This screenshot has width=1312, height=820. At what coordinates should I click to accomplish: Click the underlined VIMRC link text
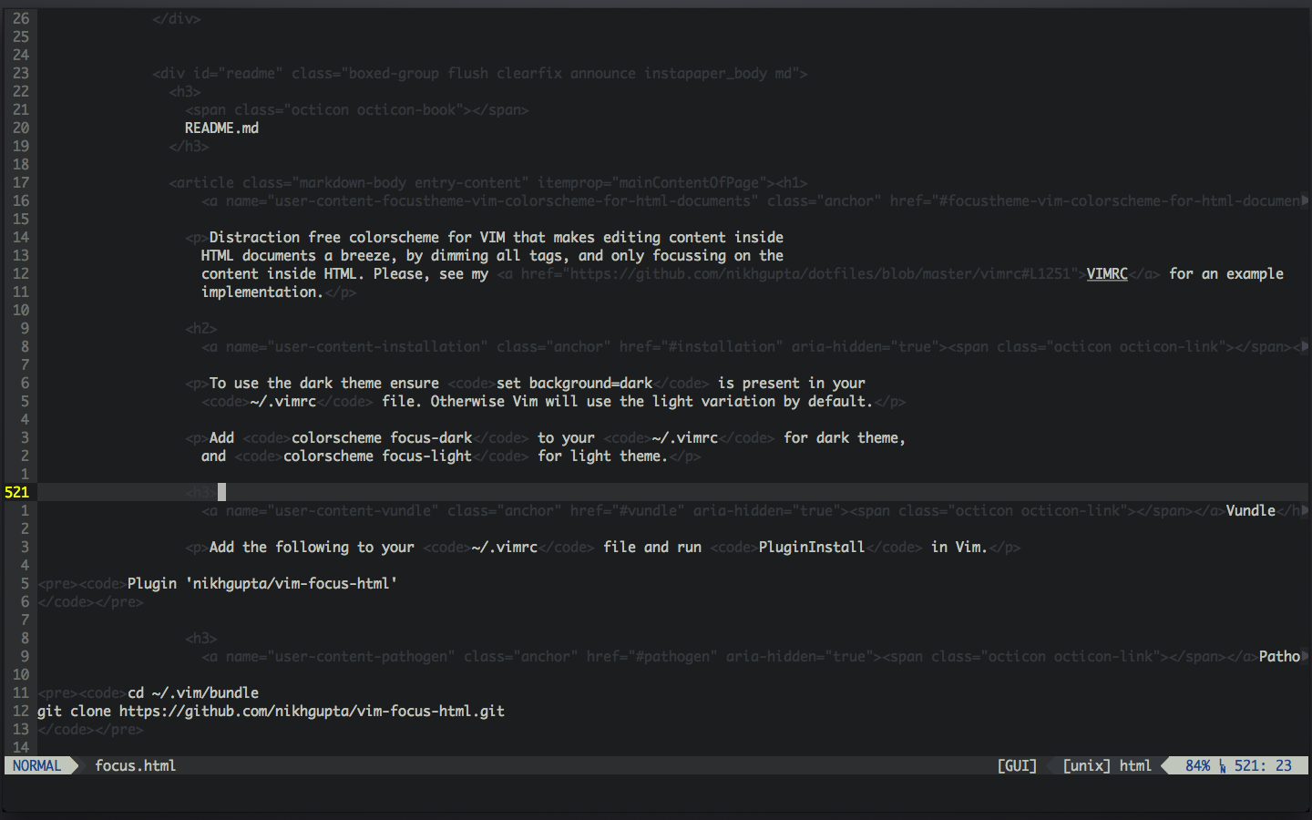1107,273
